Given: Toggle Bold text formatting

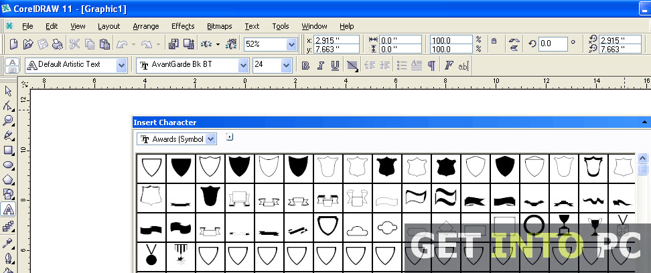Looking at the screenshot, I should (305, 66).
